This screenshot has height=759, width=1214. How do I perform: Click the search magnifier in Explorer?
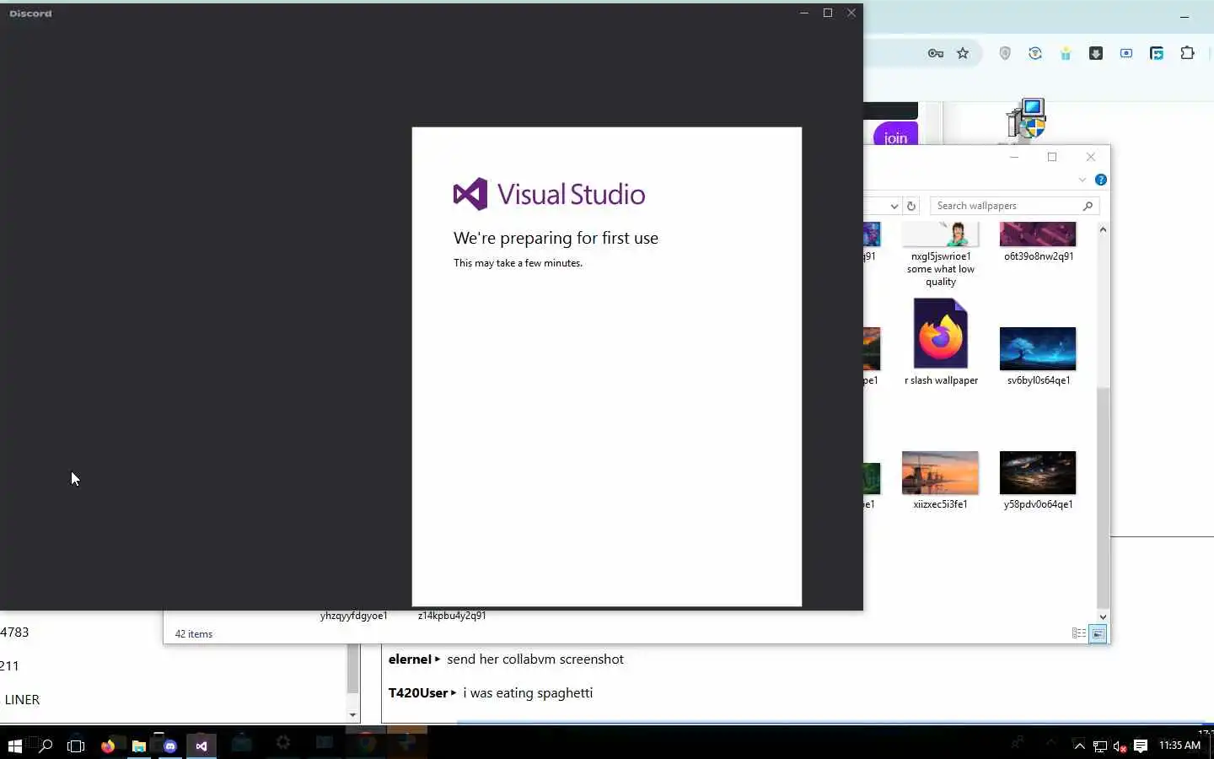1088,206
